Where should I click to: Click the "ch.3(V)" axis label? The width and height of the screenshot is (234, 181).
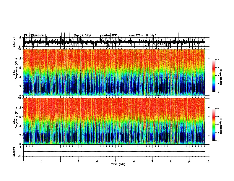click(x=14, y=152)
